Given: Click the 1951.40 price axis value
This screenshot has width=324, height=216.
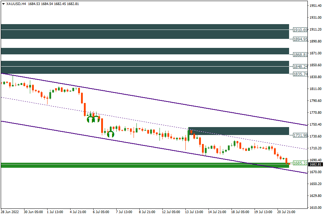Looking at the screenshot, I should tap(315, 6).
